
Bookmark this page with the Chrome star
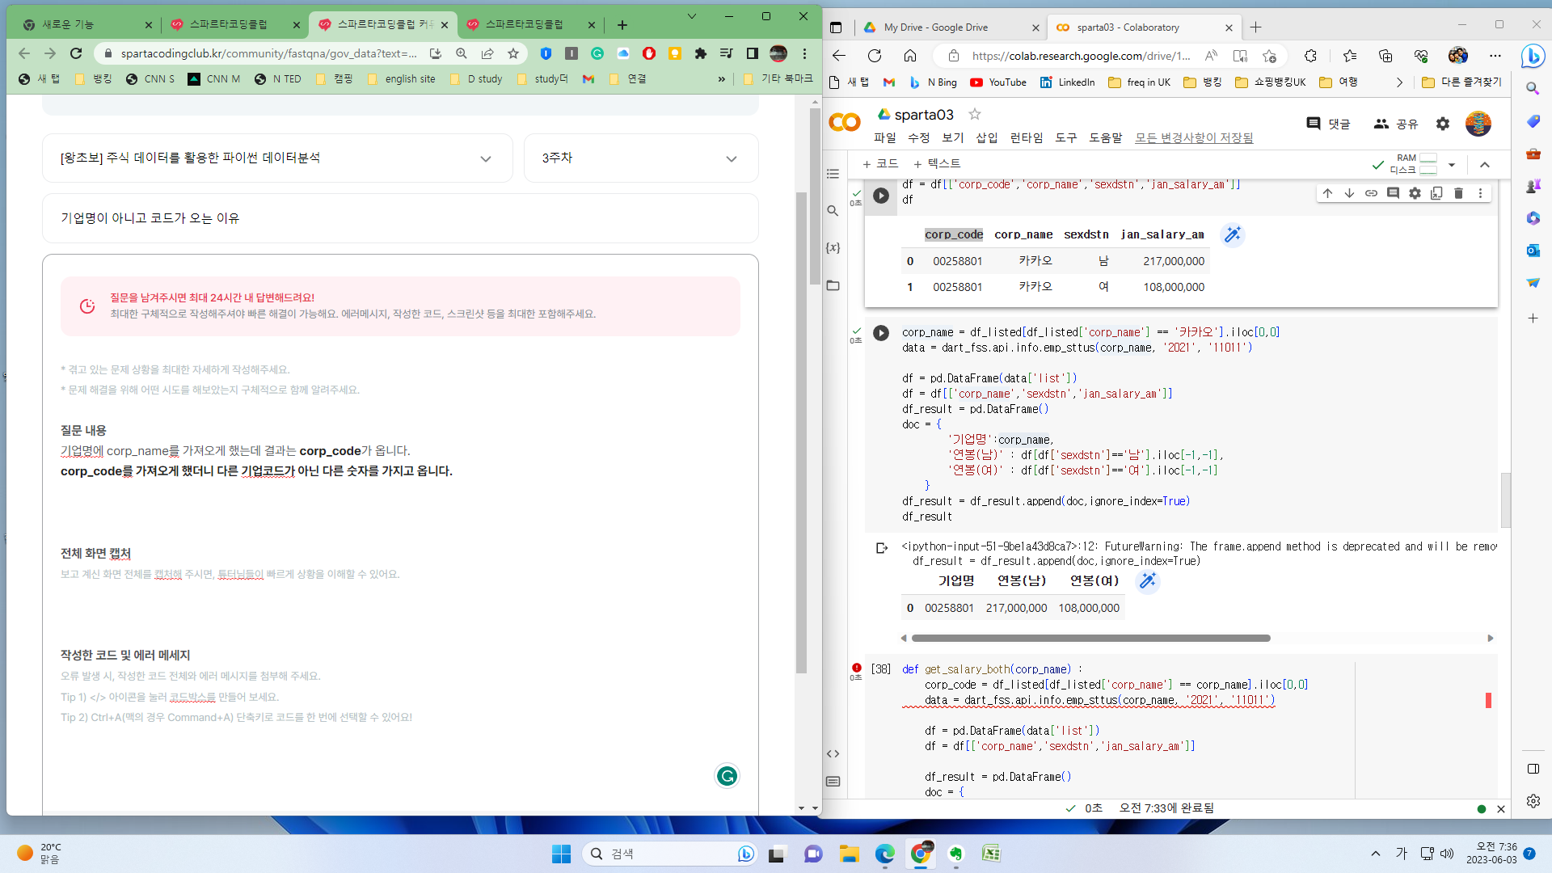click(513, 53)
